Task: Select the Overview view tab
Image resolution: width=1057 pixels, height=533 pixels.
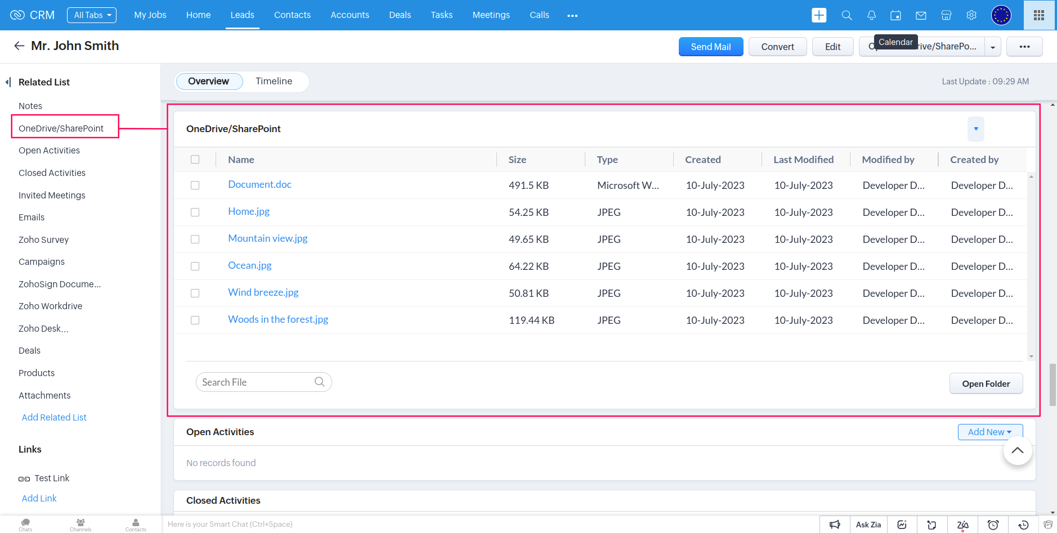Action: tap(209, 82)
